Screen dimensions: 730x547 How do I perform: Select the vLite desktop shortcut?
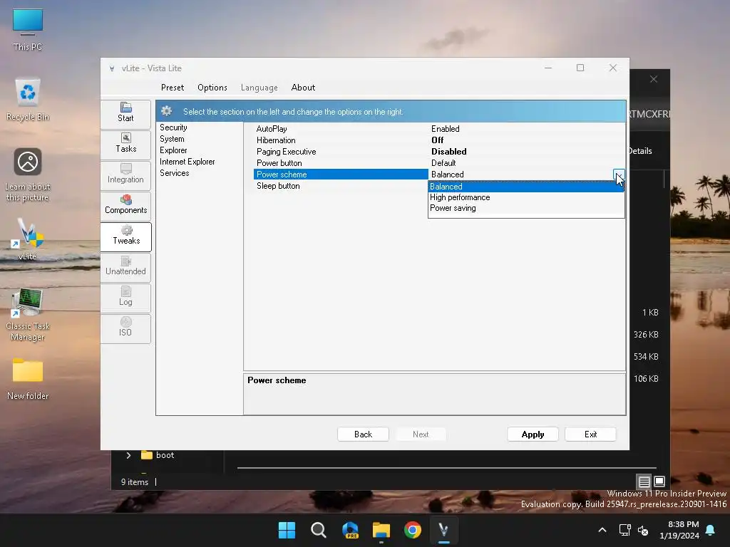tap(28, 239)
